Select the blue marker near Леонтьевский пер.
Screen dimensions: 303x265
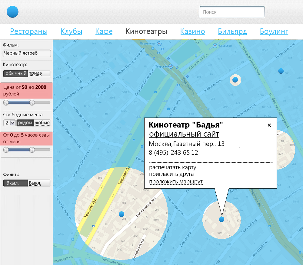(122, 214)
